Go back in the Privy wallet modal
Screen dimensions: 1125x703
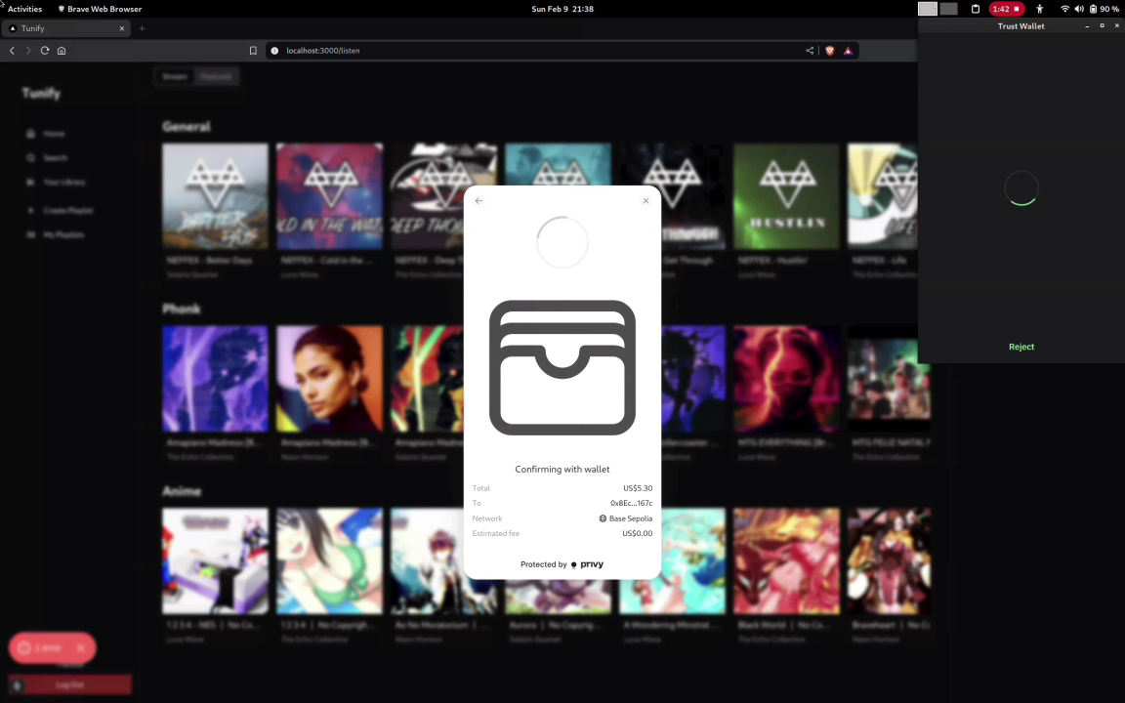[479, 201]
